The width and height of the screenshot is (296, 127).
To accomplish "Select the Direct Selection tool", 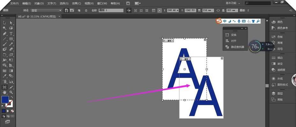I will click(11, 23).
